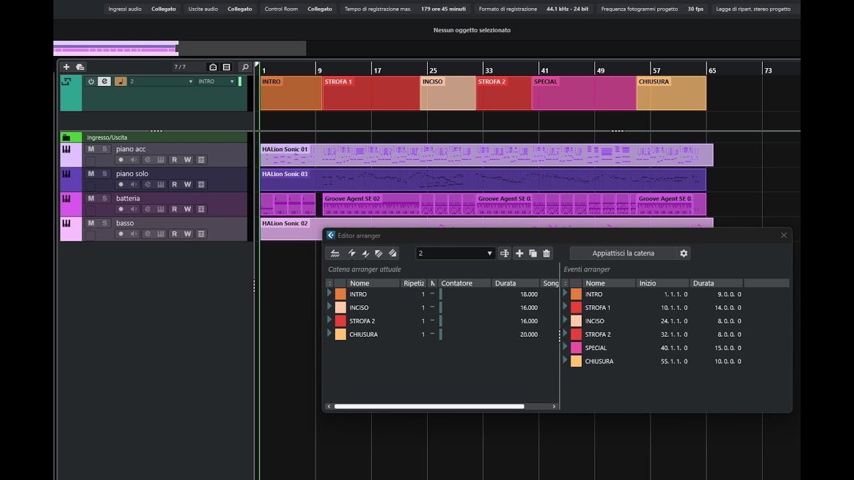This screenshot has width=854, height=480.
Task: Play INCISO row arrow in current chain
Action: 329,307
